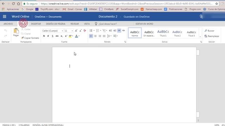
Task: Click the redo arrow below undo
Action: pyautogui.click(x=6, y=36)
